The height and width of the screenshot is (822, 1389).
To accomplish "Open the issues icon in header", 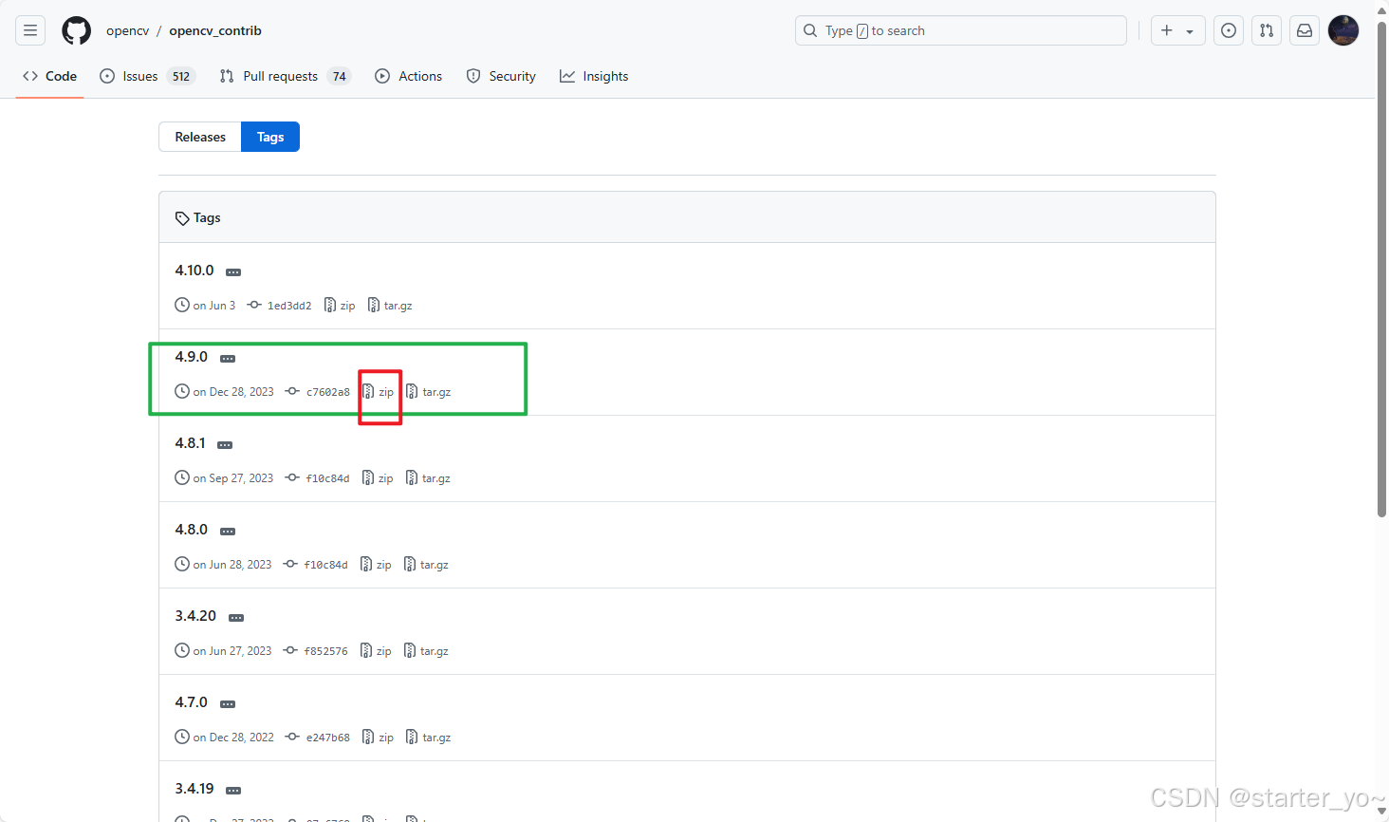I will pyautogui.click(x=1229, y=30).
